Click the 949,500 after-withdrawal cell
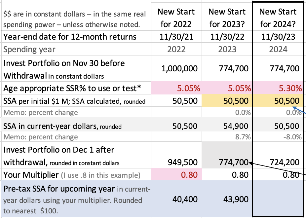Image resolution: width=306 pixels, height=218 pixels. (176, 155)
